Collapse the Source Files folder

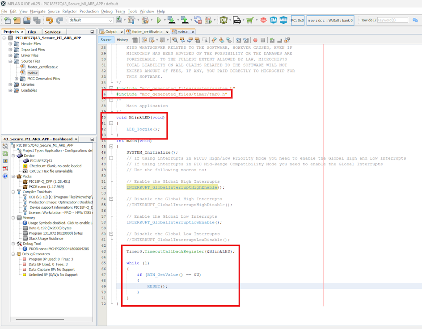point(10,61)
